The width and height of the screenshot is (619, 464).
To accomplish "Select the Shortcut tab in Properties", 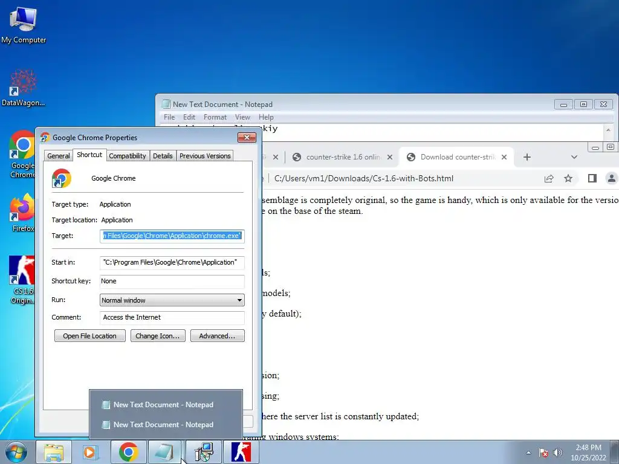I will pyautogui.click(x=89, y=155).
